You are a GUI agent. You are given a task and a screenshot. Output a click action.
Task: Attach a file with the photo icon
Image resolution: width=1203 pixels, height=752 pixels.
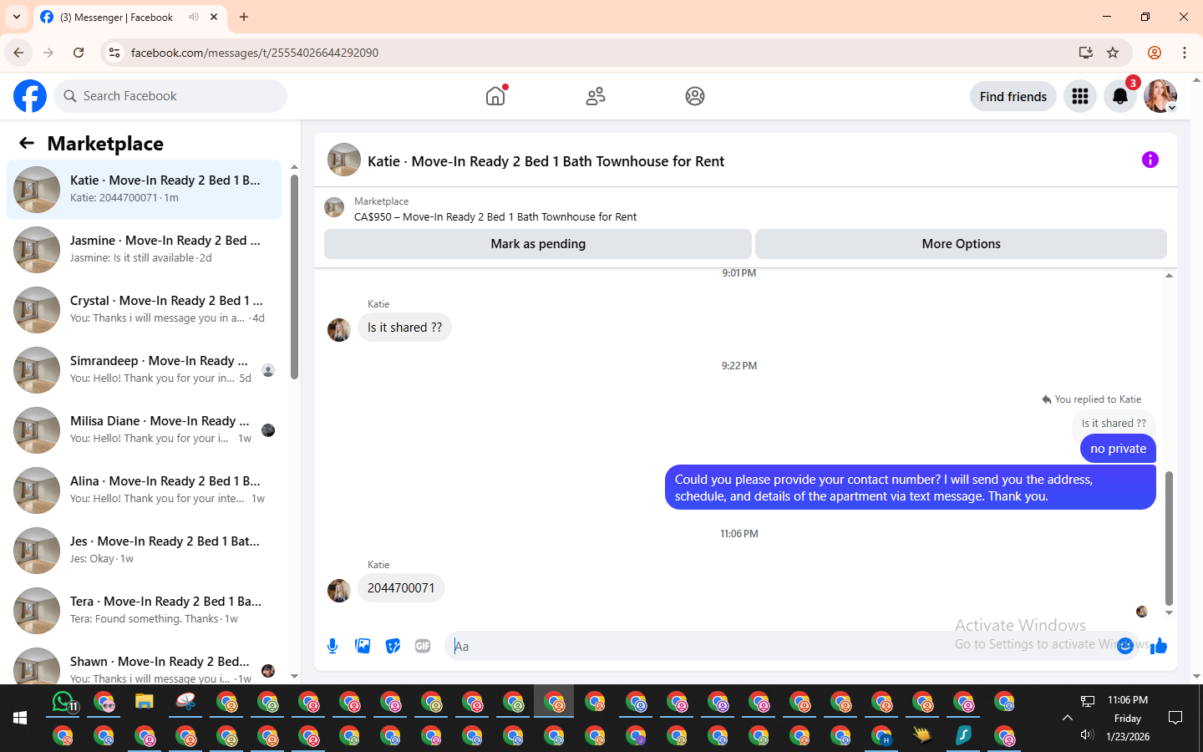click(x=363, y=646)
